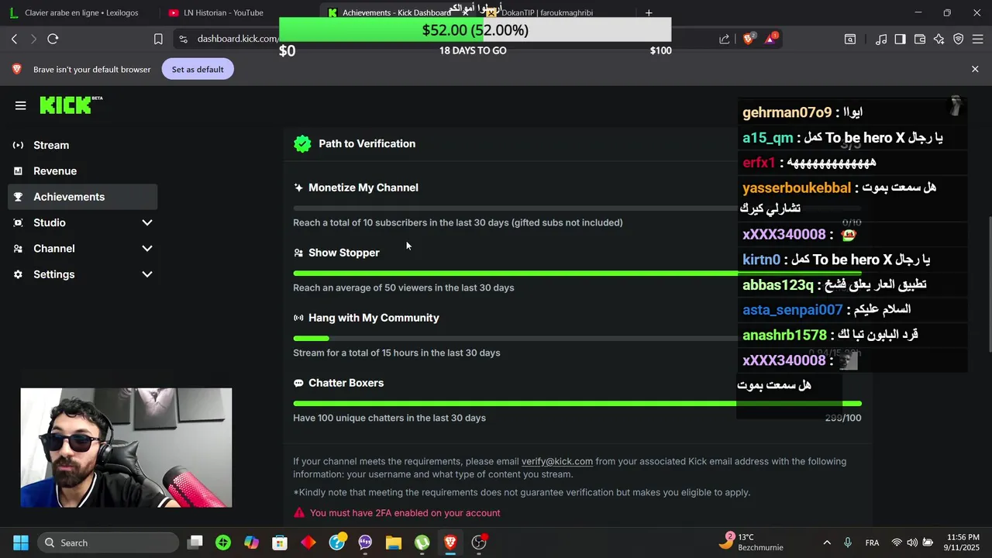Click the Achievements trophy icon
This screenshot has height=558, width=992.
(x=18, y=197)
